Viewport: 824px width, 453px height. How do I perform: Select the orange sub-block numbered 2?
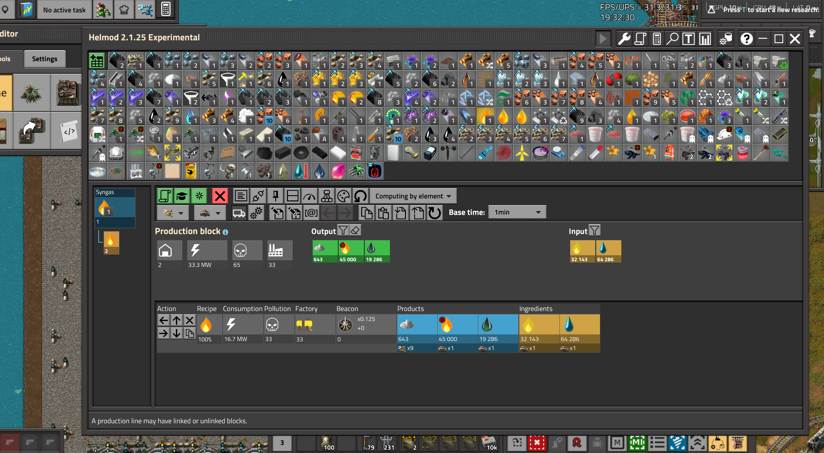click(x=111, y=243)
